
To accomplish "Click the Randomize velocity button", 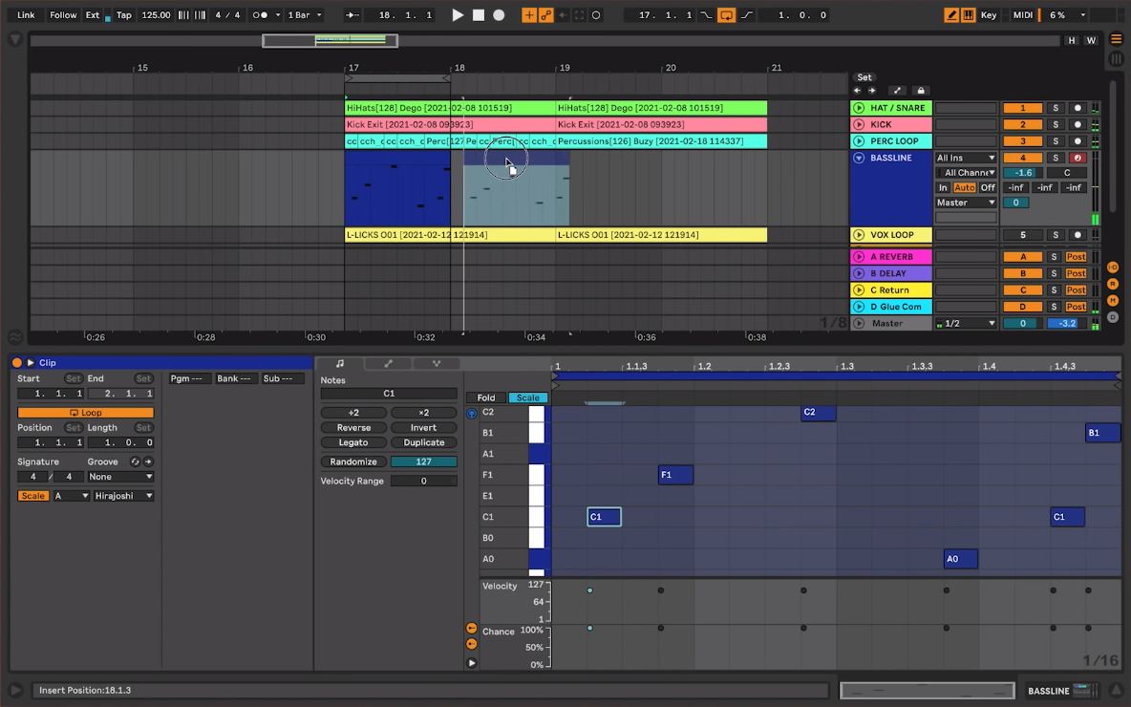I will click(x=353, y=461).
